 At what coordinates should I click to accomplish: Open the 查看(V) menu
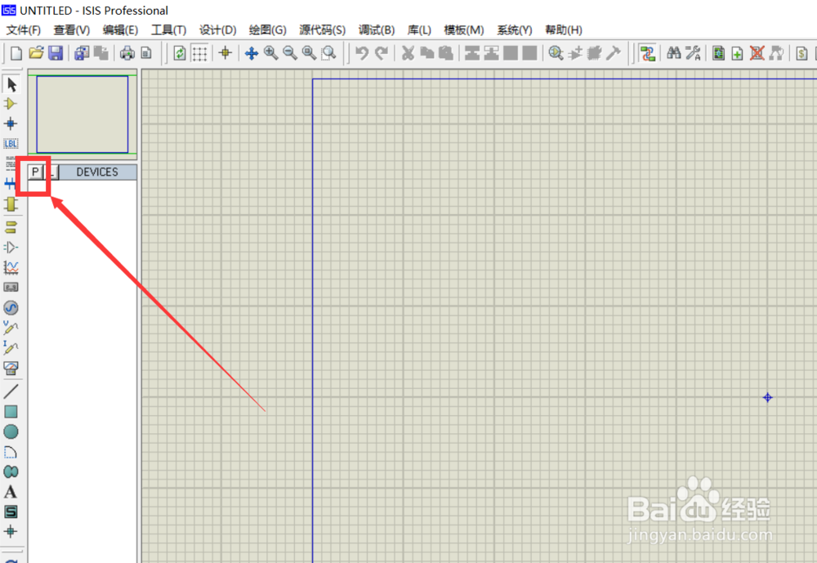click(x=72, y=30)
